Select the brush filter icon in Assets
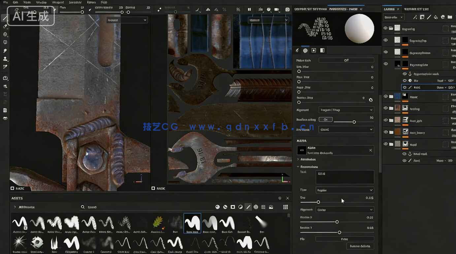Screen dimensions: 456x254 [x=248, y=207]
